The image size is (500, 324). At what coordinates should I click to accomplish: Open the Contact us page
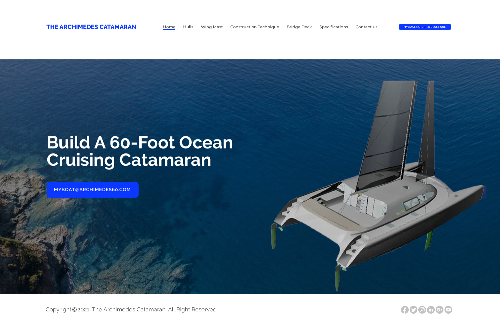(x=366, y=27)
